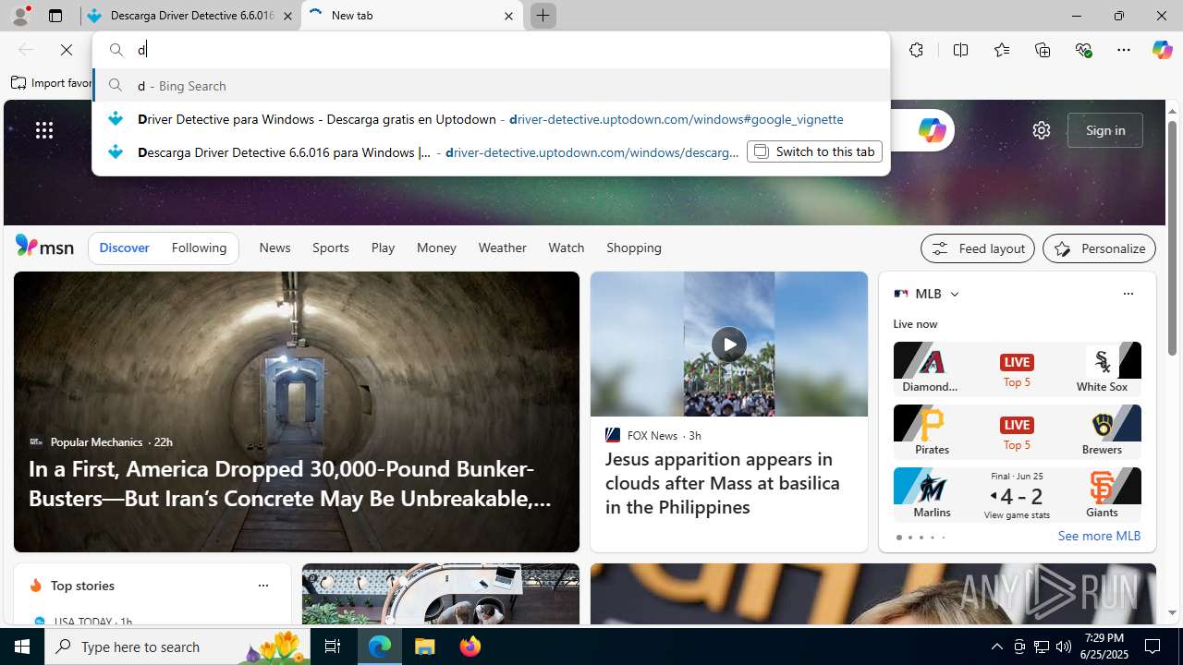This screenshot has width=1183, height=665.
Task: Open Windows Start menu
Action: pyautogui.click(x=22, y=647)
